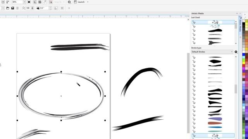The height and width of the screenshot is (139, 248).
Task: Collapse the Artistic Media docker
Action: tap(237, 14)
